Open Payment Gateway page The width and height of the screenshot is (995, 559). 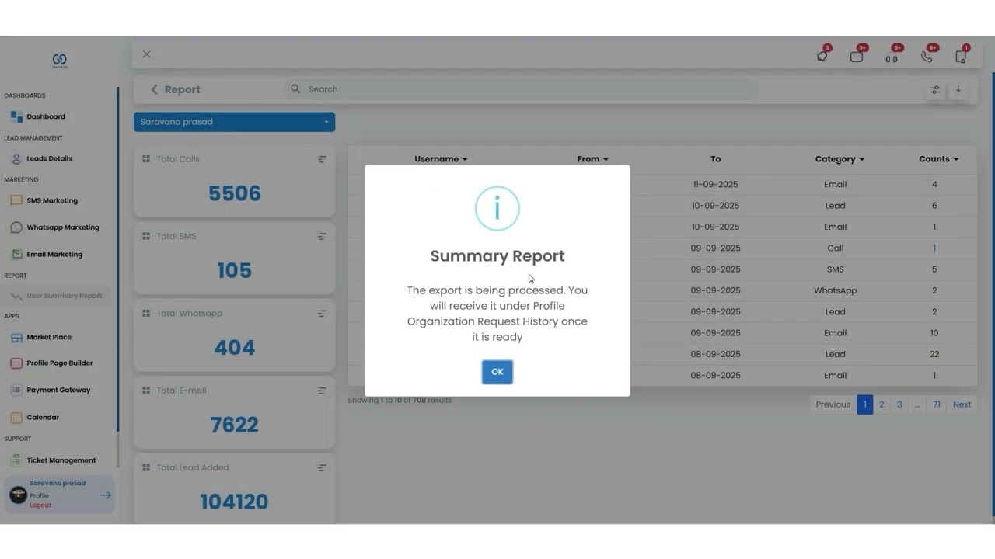58,390
